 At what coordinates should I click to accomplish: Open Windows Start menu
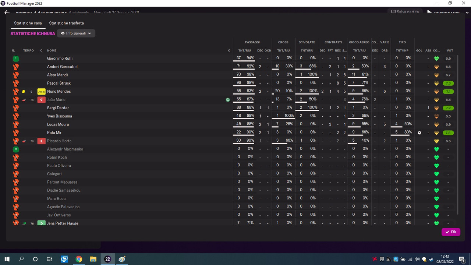coord(7,259)
